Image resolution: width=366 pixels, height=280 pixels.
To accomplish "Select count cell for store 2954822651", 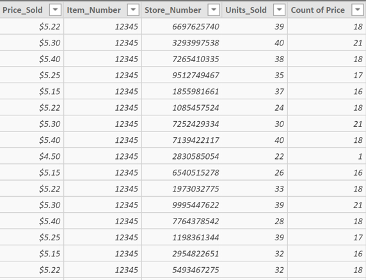I will click(326, 253).
